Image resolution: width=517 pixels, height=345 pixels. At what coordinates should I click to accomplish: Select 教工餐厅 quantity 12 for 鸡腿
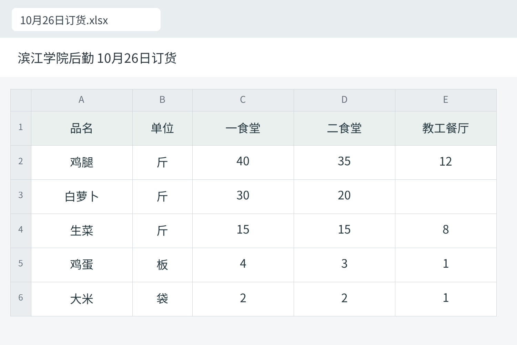[x=446, y=162]
